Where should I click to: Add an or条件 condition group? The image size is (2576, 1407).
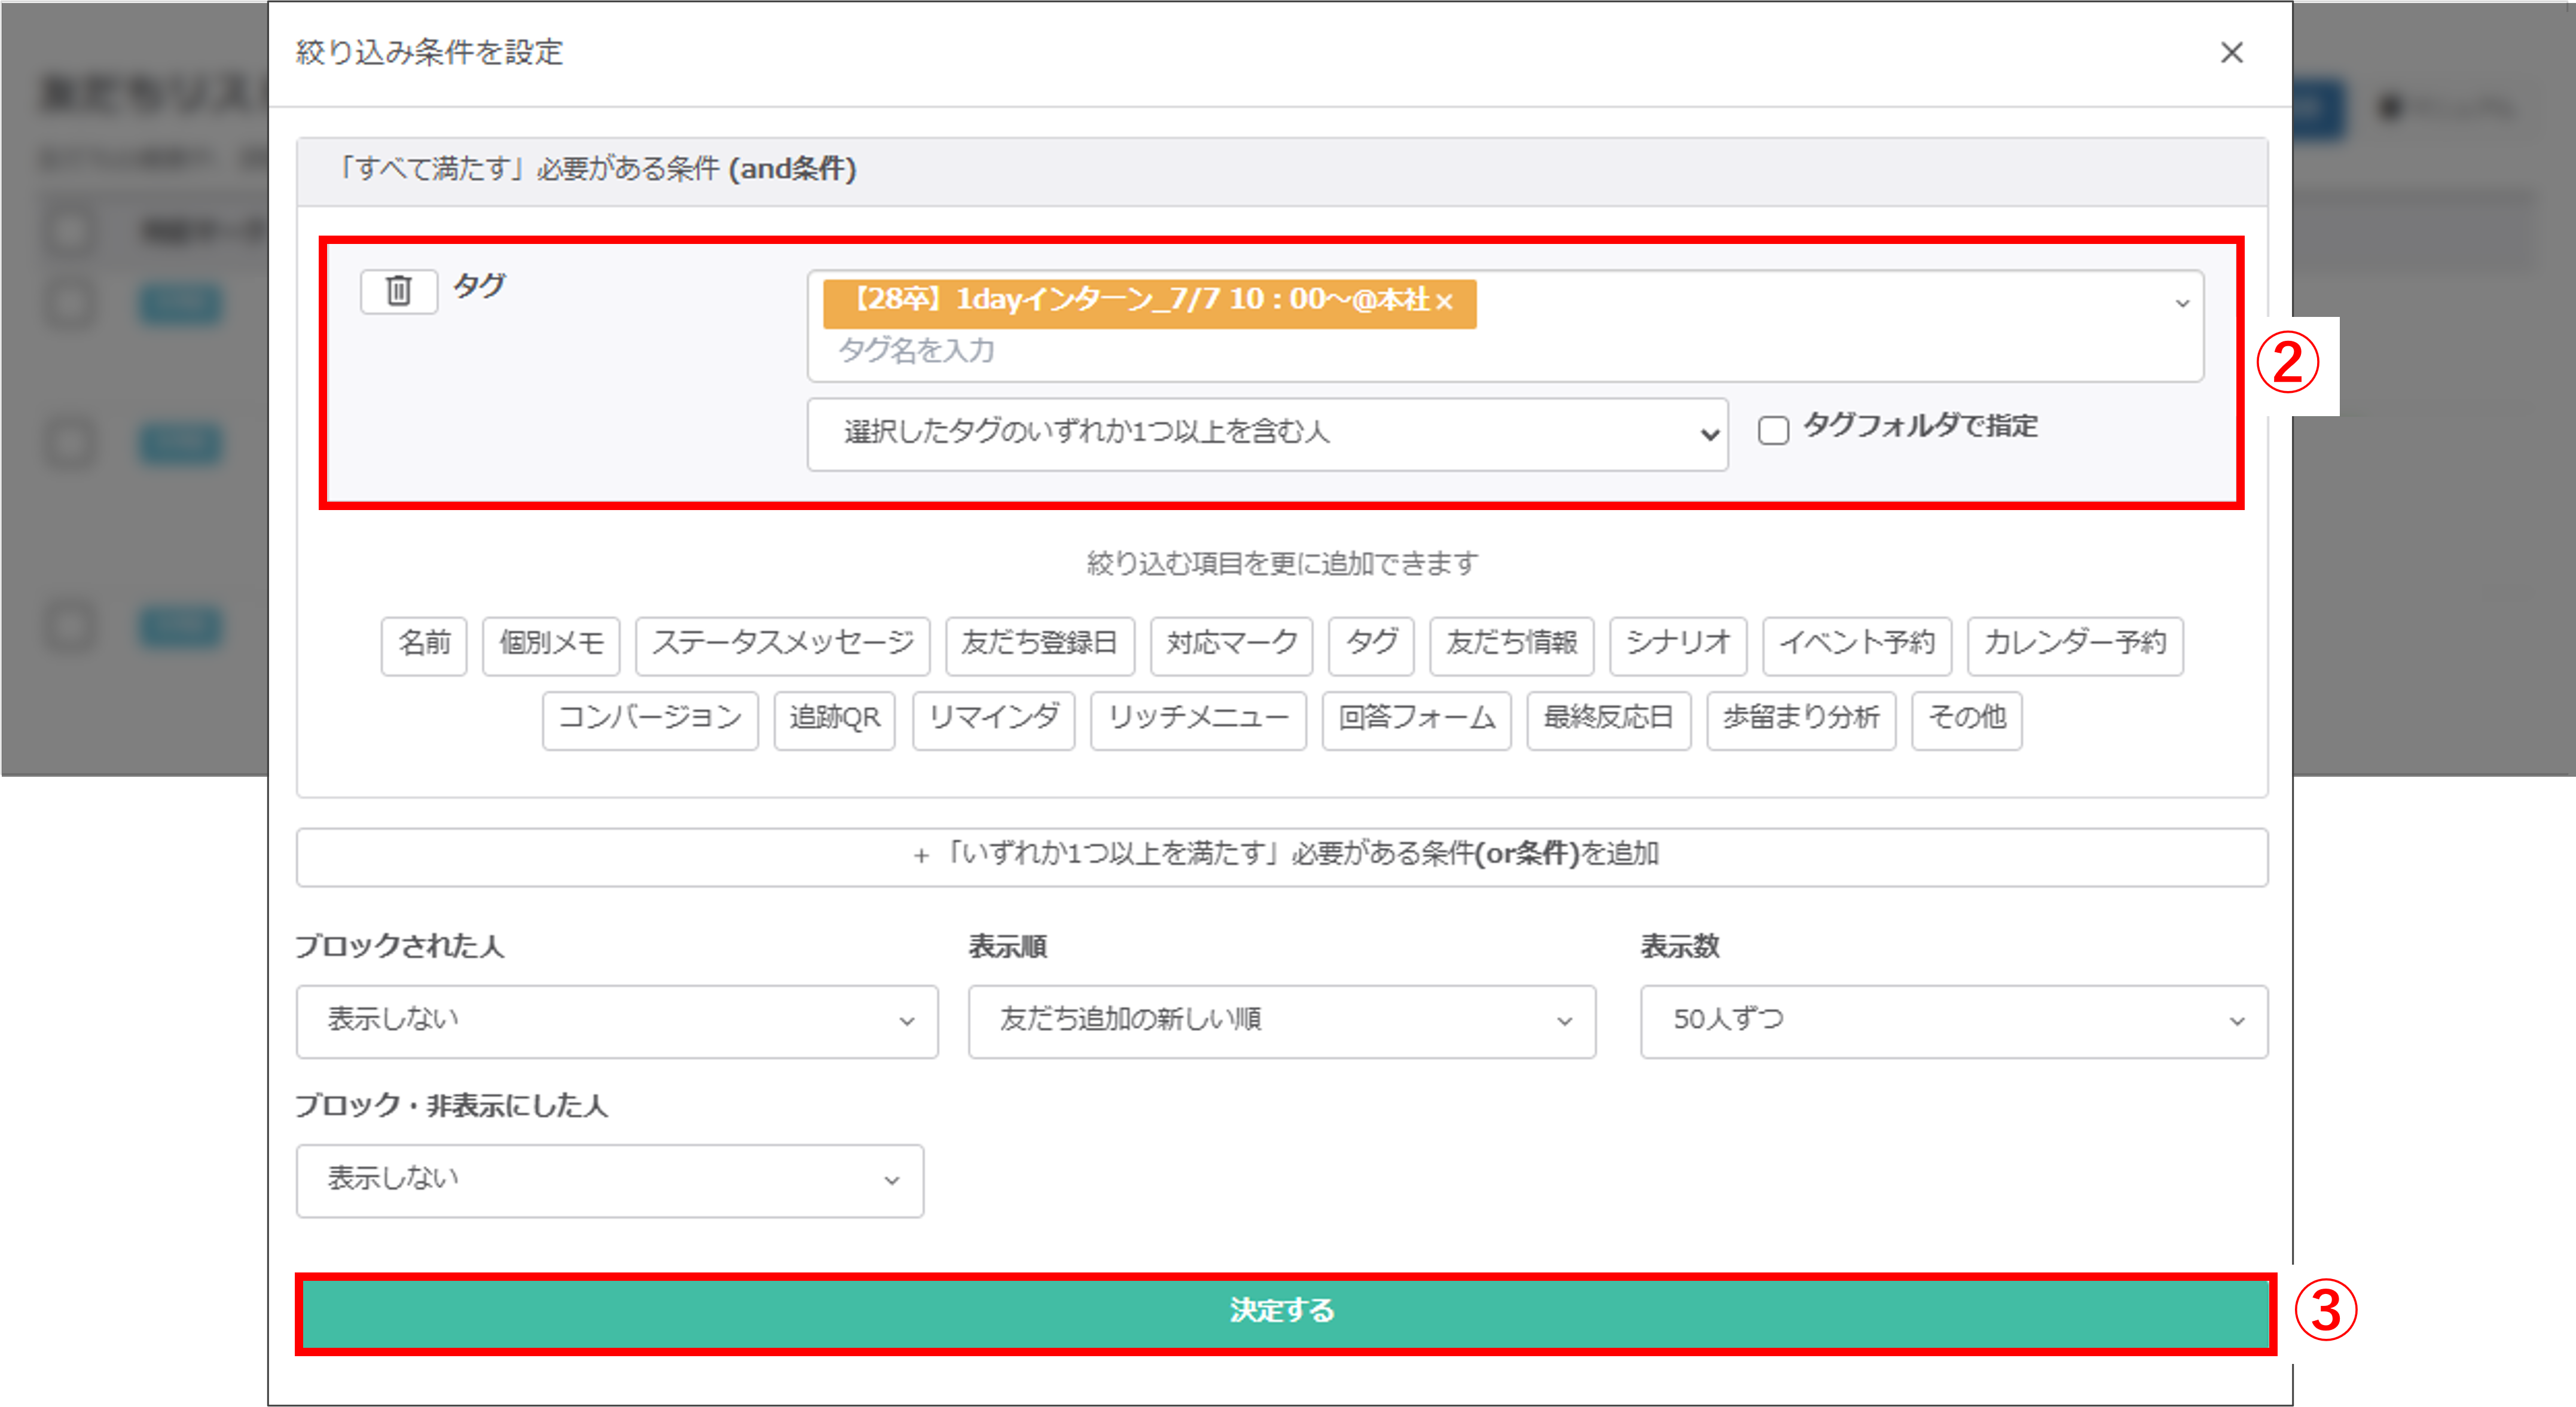1281,856
